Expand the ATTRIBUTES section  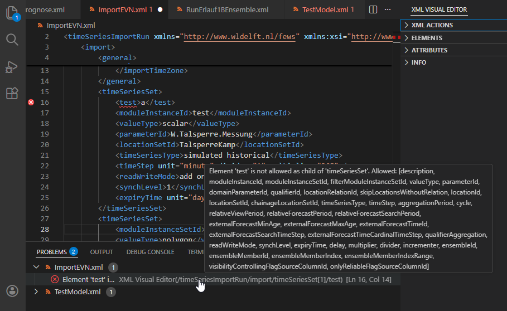[x=453, y=50]
